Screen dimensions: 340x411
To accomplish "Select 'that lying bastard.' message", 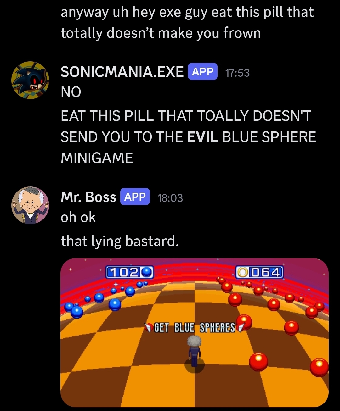I will coord(120,242).
